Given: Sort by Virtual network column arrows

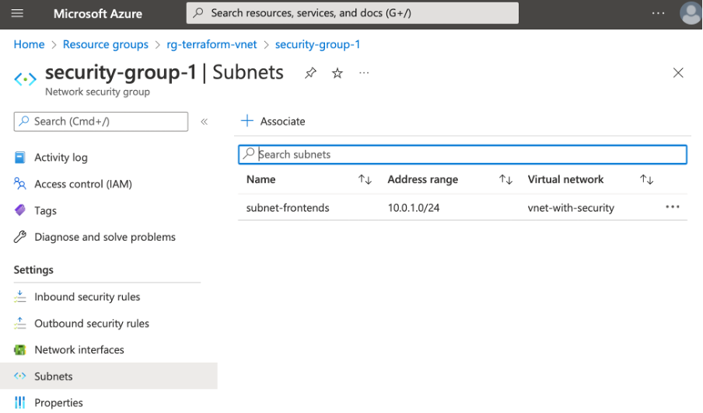Looking at the screenshot, I should tap(646, 180).
